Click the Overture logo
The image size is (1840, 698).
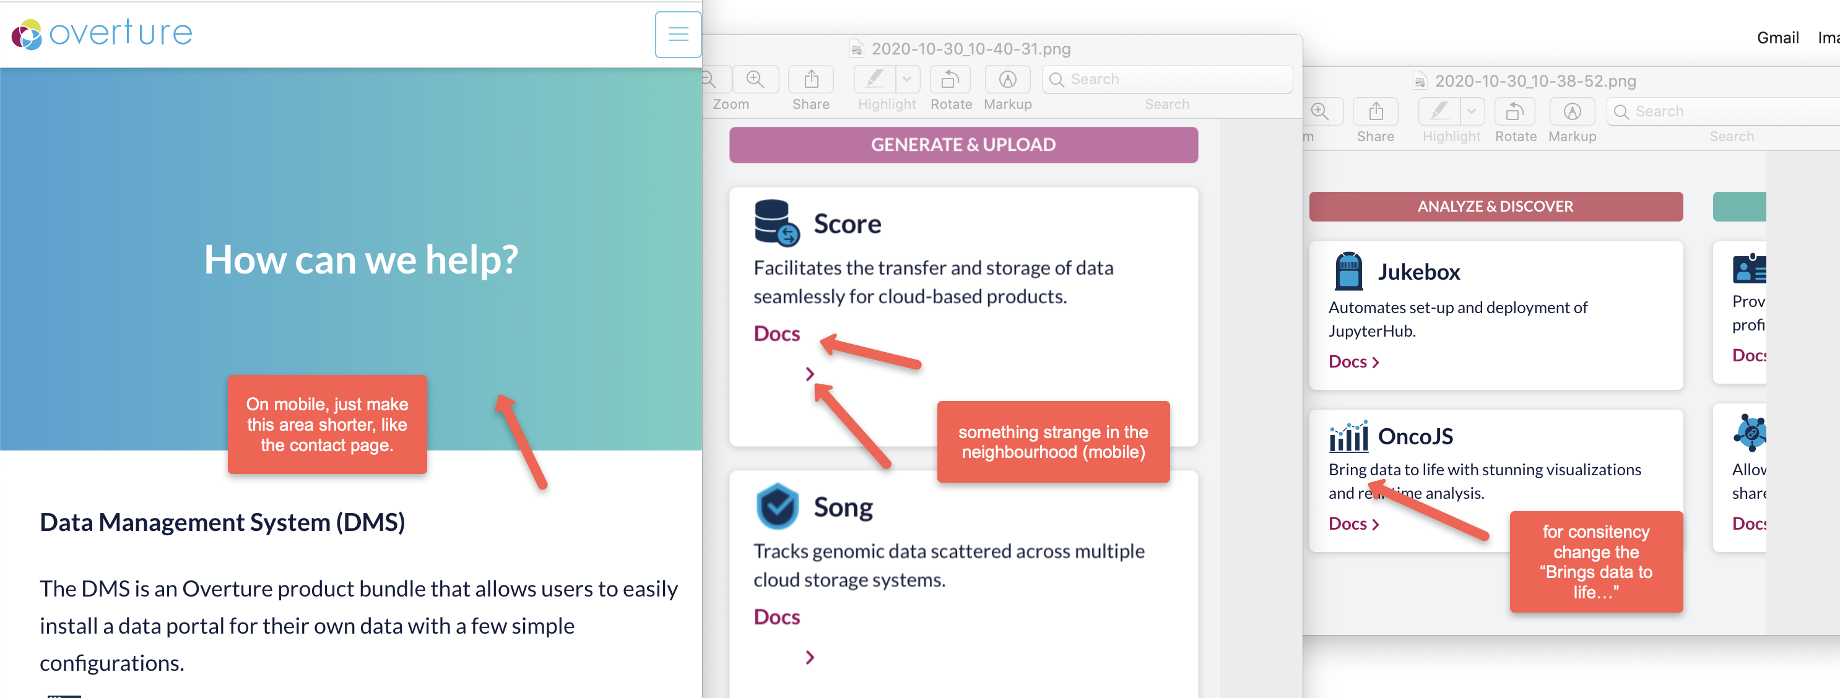(x=102, y=33)
